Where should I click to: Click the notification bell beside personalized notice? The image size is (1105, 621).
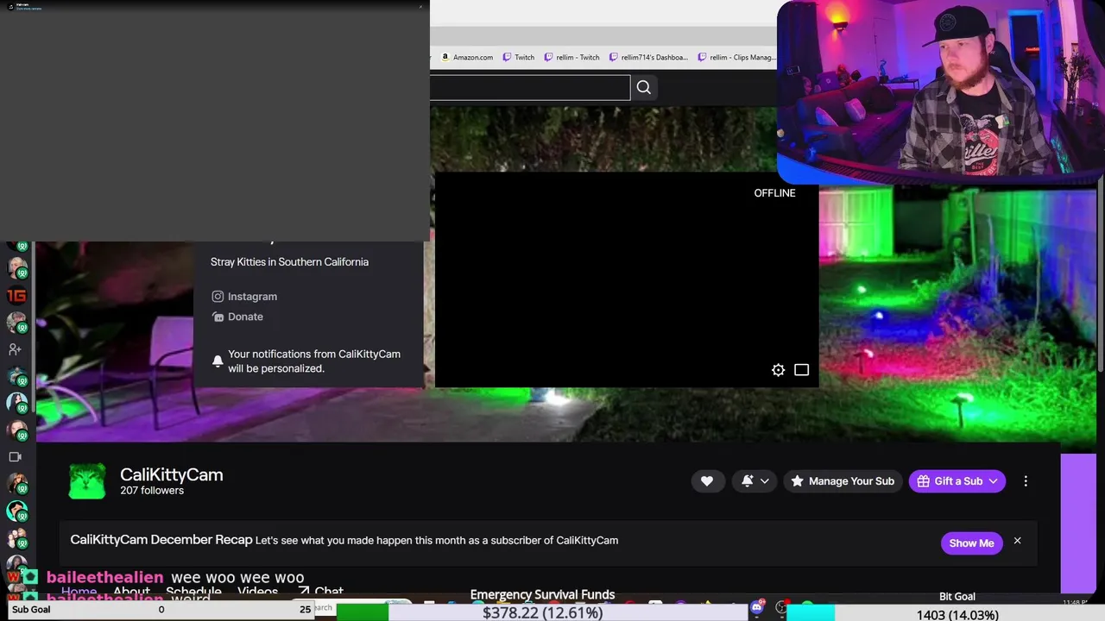(218, 361)
